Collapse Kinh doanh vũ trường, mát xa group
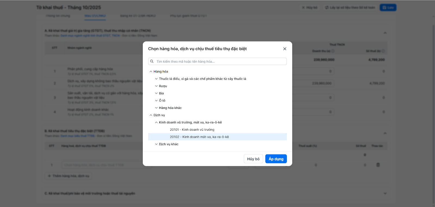 [156, 123]
